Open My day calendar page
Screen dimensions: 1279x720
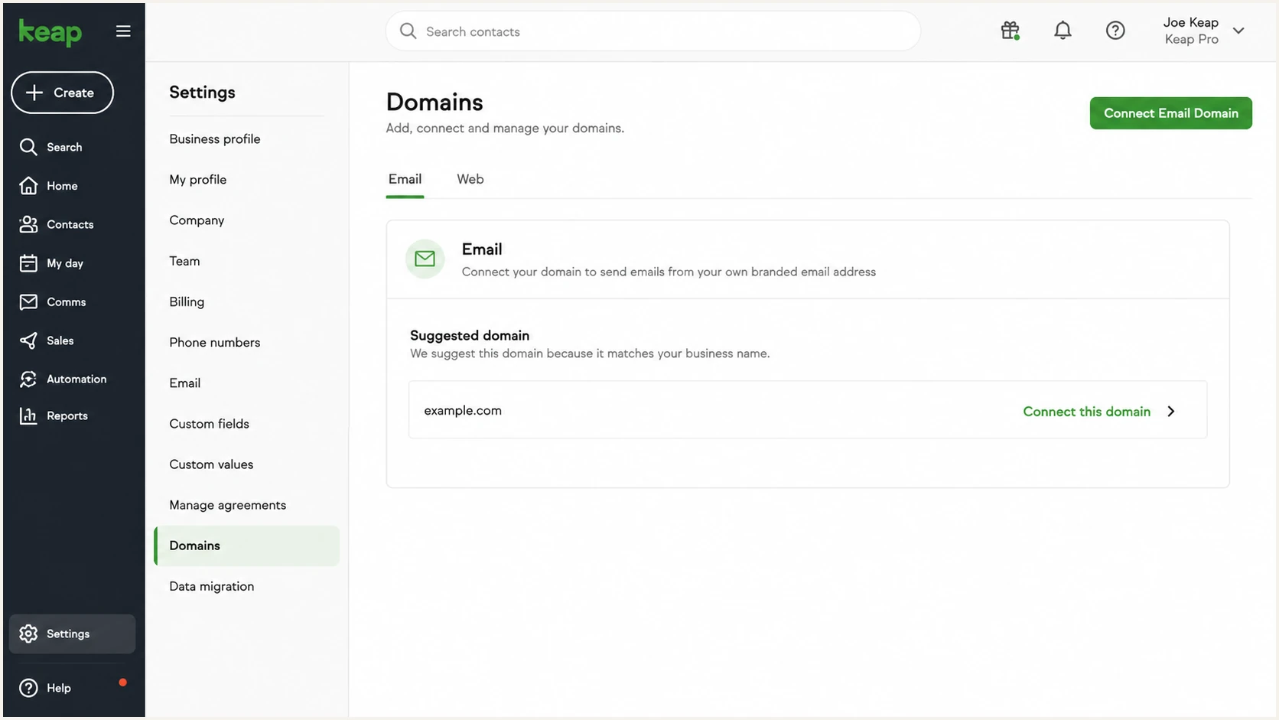(x=50, y=263)
